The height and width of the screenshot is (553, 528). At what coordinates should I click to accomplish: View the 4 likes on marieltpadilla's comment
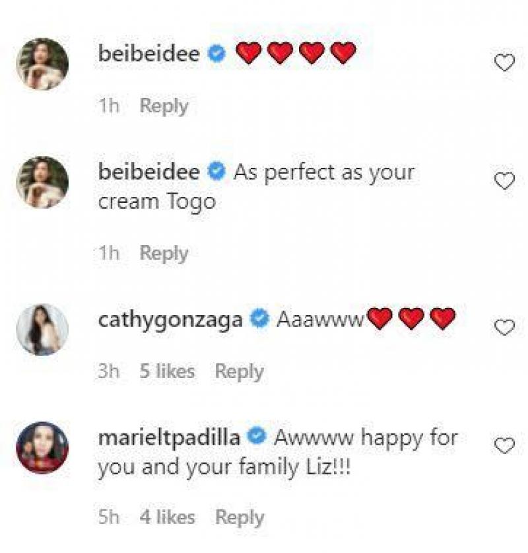167,517
